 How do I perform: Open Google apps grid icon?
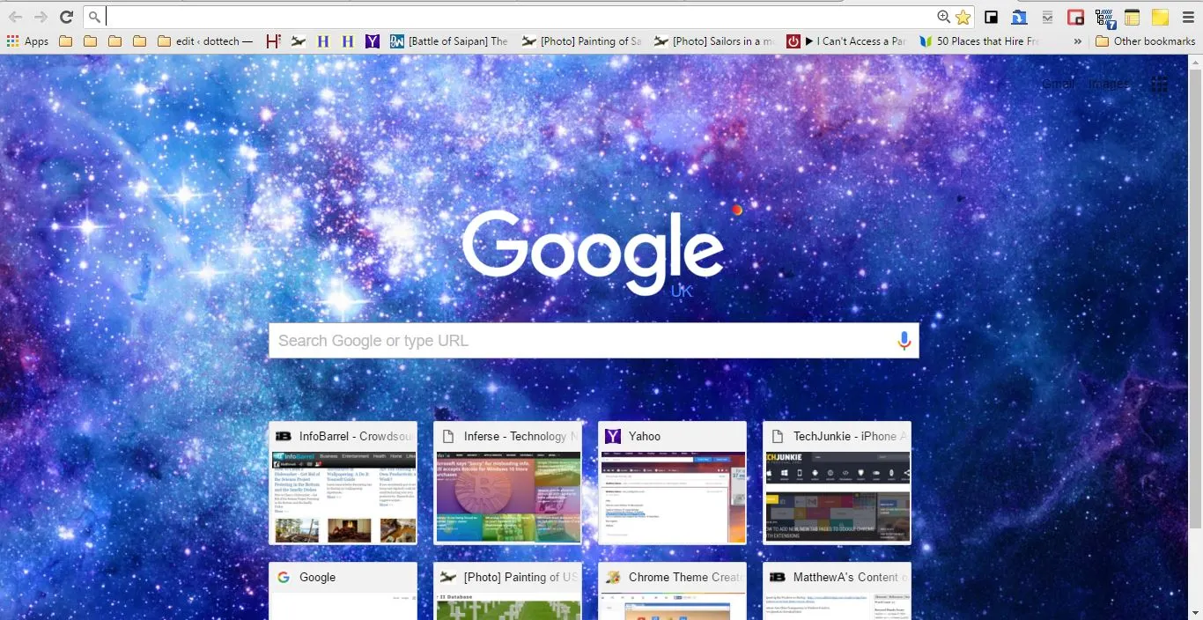point(1159,85)
